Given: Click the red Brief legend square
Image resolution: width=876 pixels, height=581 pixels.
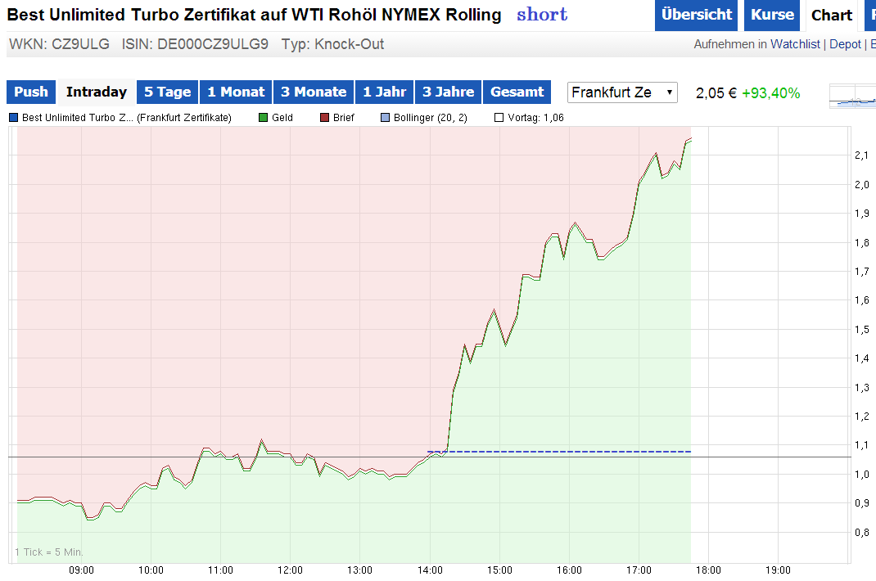Looking at the screenshot, I should click(323, 117).
